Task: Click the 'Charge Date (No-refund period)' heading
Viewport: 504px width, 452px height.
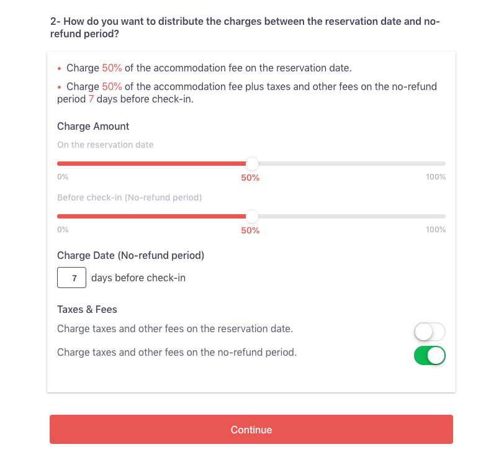Action: click(130, 255)
